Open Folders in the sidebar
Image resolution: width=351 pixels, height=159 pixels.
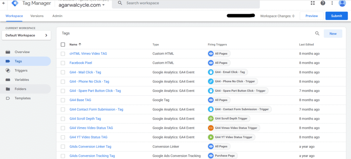(20, 89)
